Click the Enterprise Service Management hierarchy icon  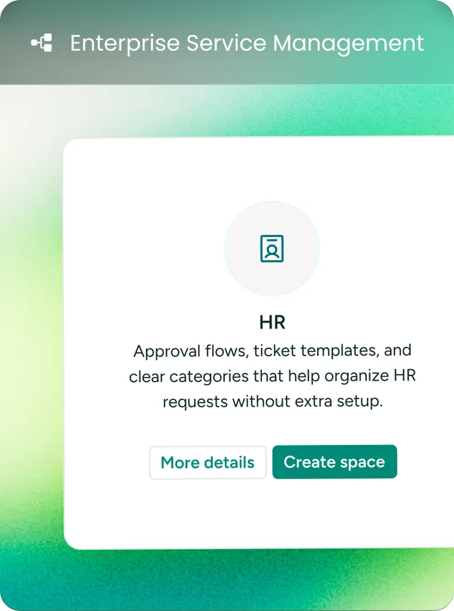tap(42, 42)
